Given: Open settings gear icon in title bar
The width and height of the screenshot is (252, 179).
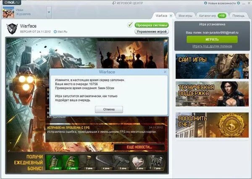Looking at the screenshot, I should click(239, 3).
